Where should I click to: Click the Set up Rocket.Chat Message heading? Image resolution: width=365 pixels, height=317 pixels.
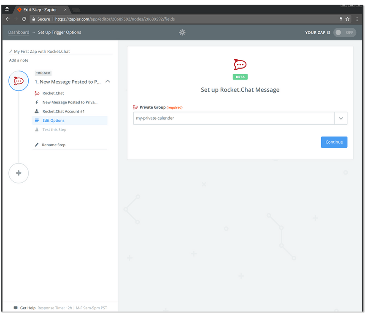click(240, 90)
